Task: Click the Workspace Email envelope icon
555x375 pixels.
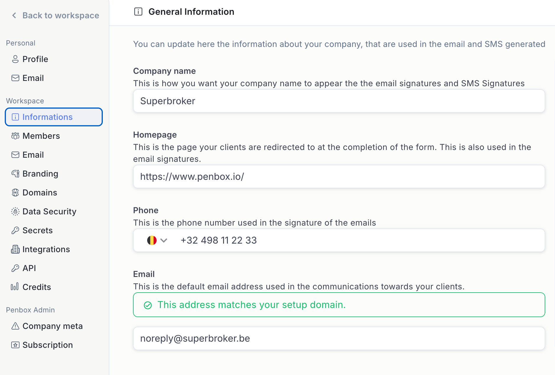Action: tap(15, 155)
